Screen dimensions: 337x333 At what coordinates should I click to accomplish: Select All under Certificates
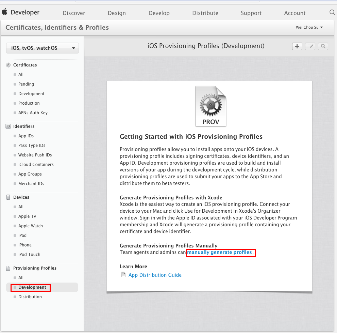[21, 75]
